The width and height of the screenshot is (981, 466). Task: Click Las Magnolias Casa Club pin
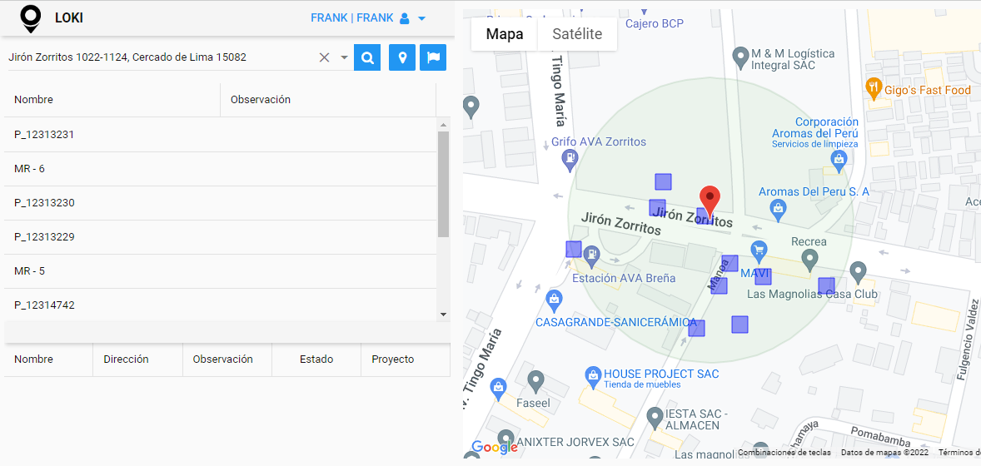click(859, 273)
